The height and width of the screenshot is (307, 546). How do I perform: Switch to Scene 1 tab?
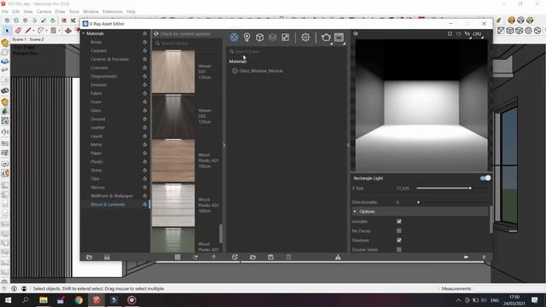click(x=19, y=39)
